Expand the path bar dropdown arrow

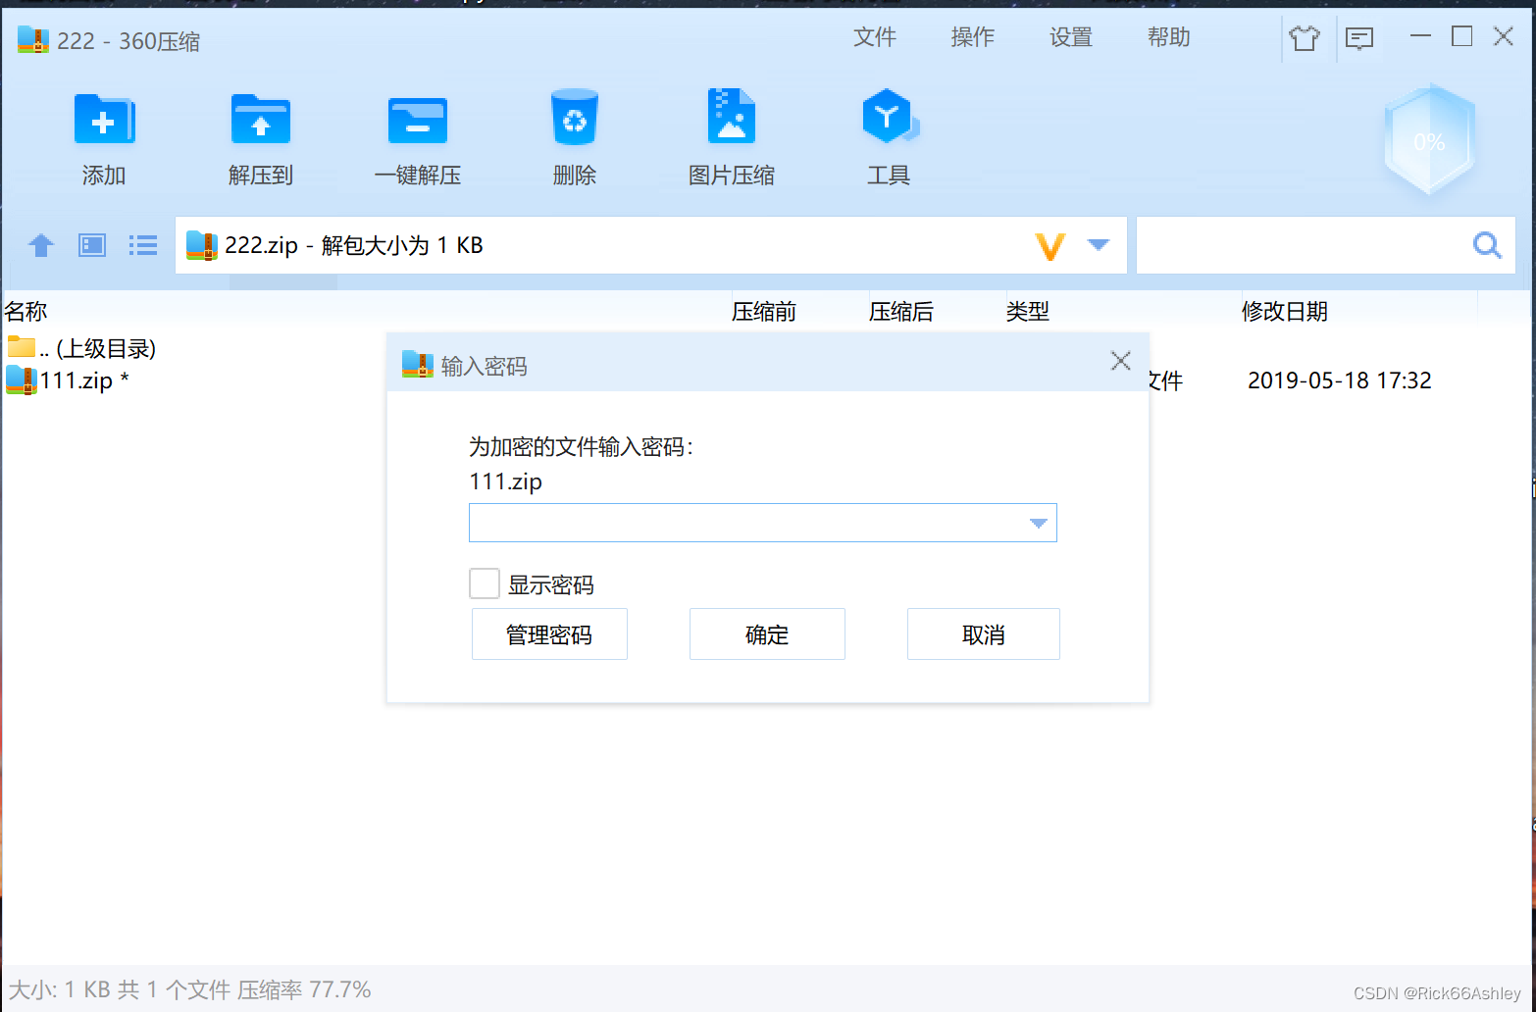click(1099, 244)
